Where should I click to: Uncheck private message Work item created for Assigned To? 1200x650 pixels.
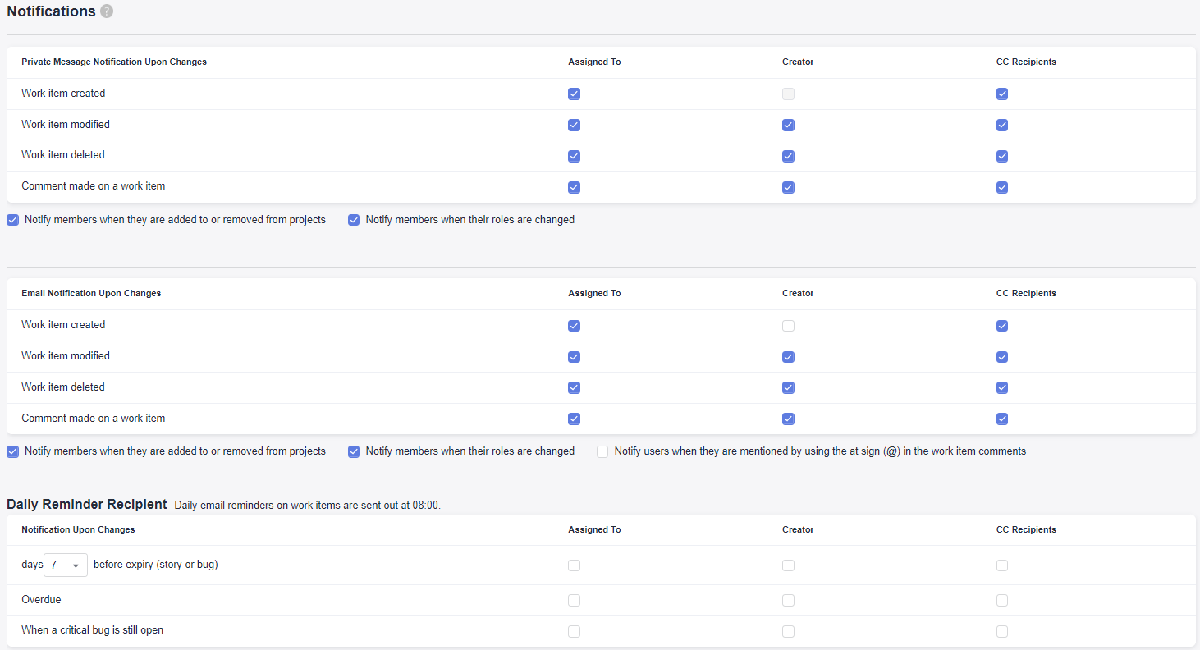coord(574,94)
